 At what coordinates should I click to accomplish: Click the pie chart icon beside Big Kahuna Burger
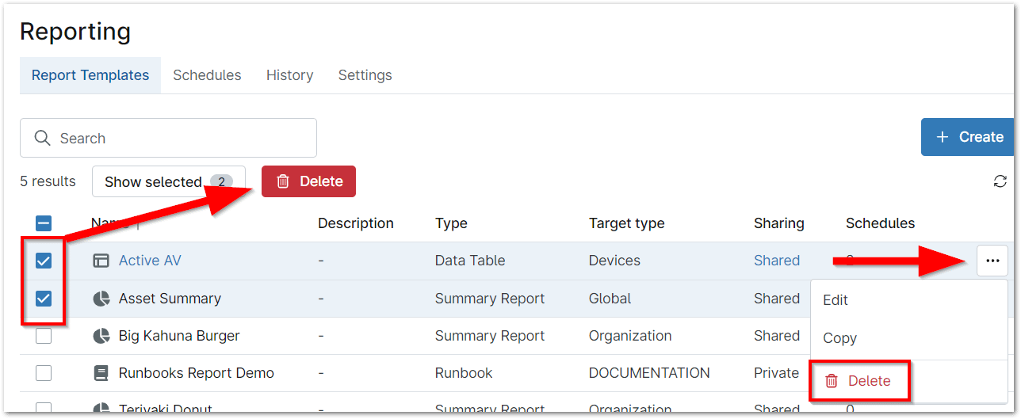tap(101, 336)
